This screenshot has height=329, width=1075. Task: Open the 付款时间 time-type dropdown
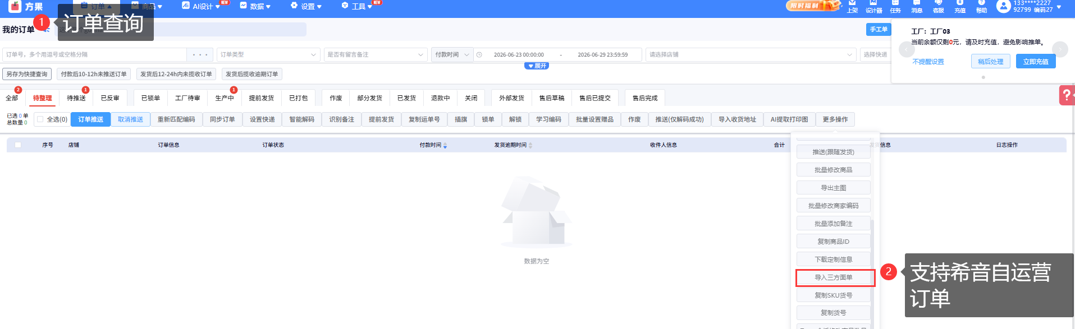452,54
